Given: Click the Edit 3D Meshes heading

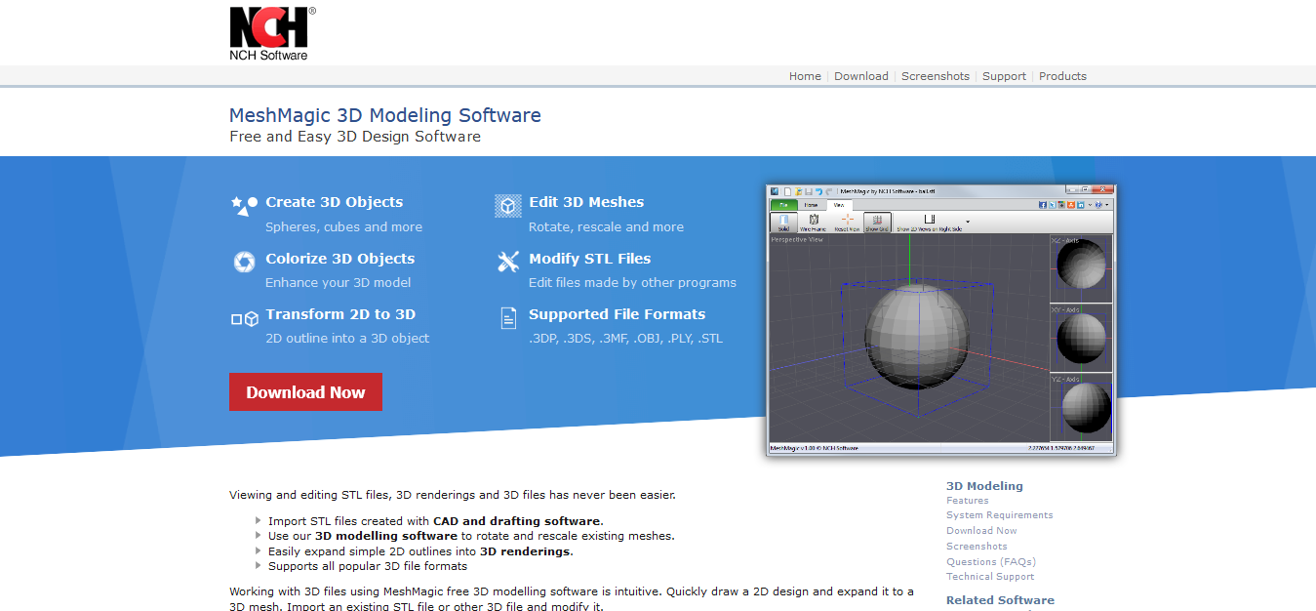Looking at the screenshot, I should coord(586,202).
